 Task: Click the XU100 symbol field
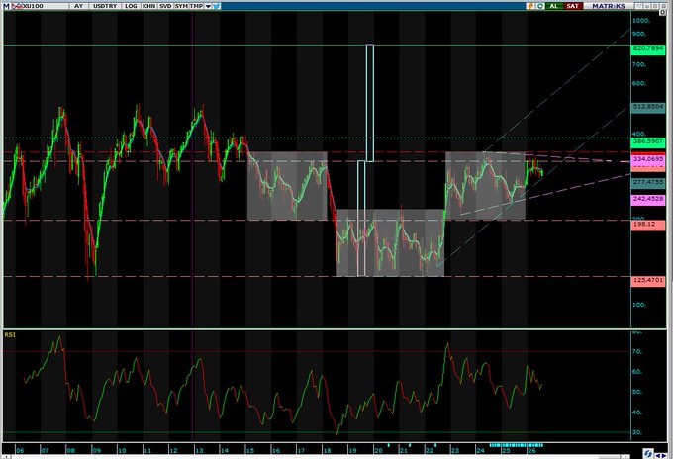pyautogui.click(x=45, y=6)
